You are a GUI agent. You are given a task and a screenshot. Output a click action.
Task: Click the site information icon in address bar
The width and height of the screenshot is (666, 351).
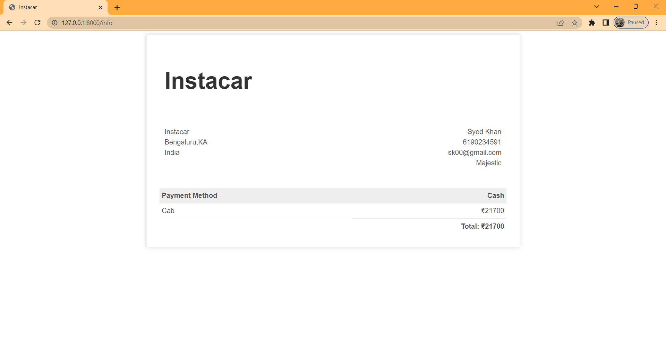(54, 23)
